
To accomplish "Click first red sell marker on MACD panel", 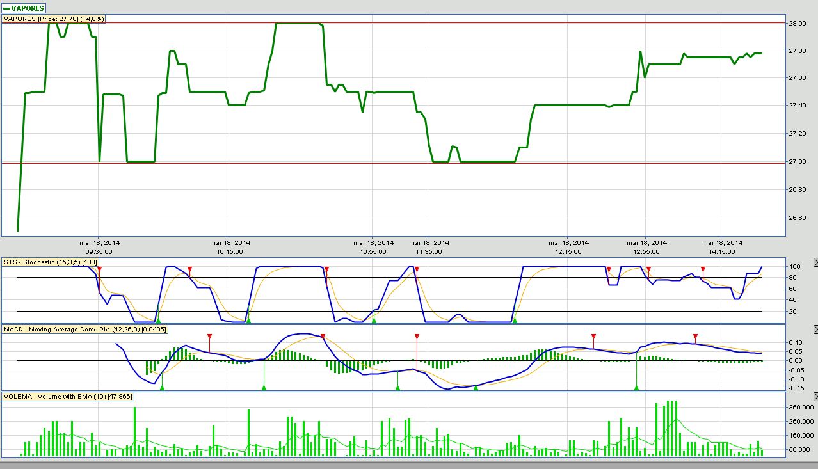I will click(209, 336).
